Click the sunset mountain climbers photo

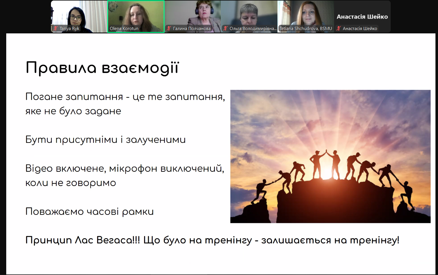pyautogui.click(x=330, y=156)
